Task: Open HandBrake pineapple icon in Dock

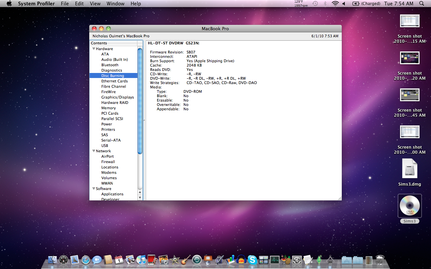Action: [x=286, y=260]
